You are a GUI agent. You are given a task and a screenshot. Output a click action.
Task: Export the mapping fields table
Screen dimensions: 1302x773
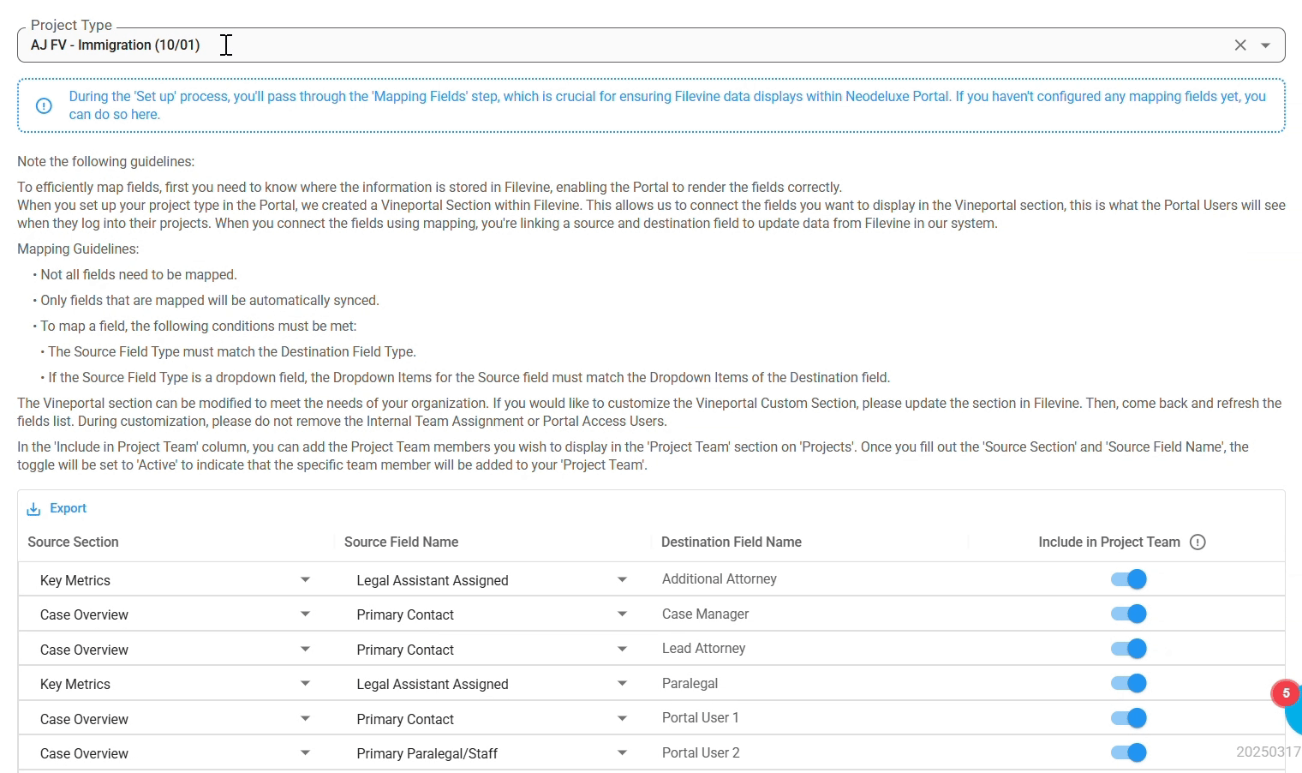pos(57,508)
